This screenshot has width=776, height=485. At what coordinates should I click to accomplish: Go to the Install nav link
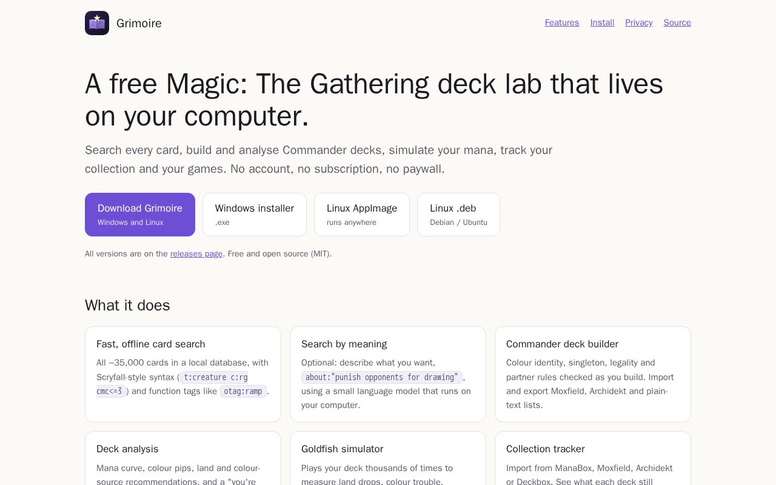click(x=602, y=22)
